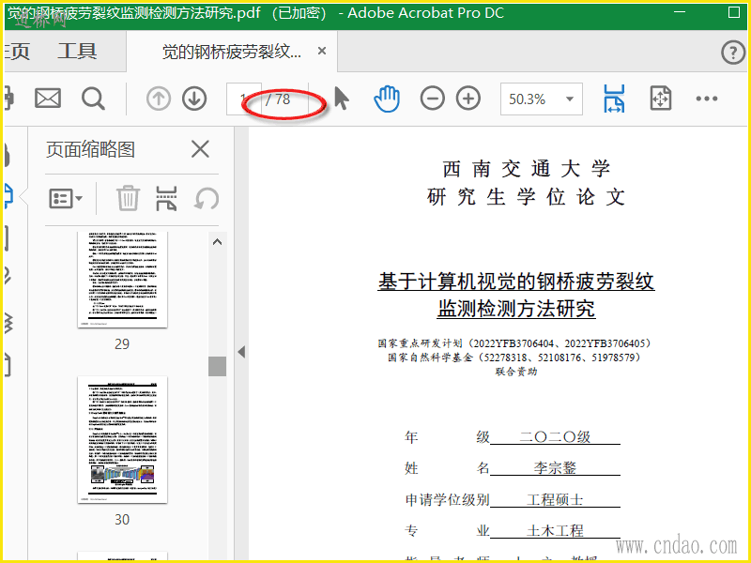This screenshot has width=751, height=563.
Task: Click the 页面缩略图 panel title
Action: pos(90,149)
